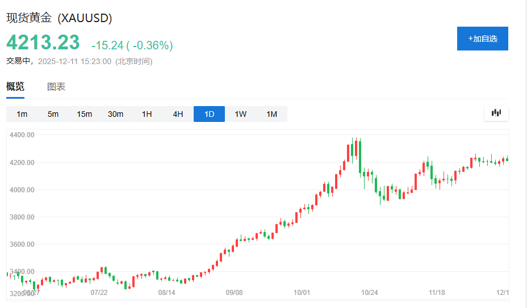Change chart to 4H interval
The image size is (527, 308).
[178, 114]
